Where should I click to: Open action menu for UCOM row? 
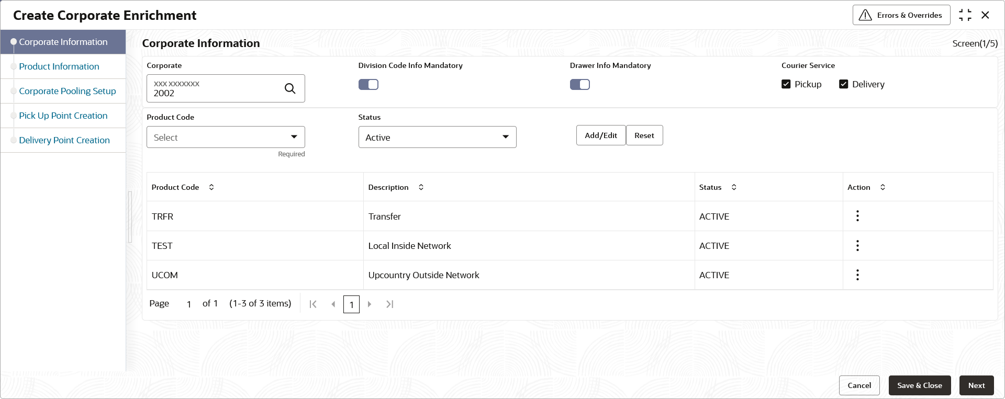pos(857,275)
